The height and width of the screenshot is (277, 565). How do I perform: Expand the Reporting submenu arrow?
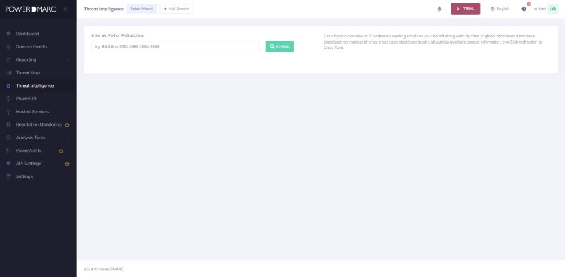68,59
